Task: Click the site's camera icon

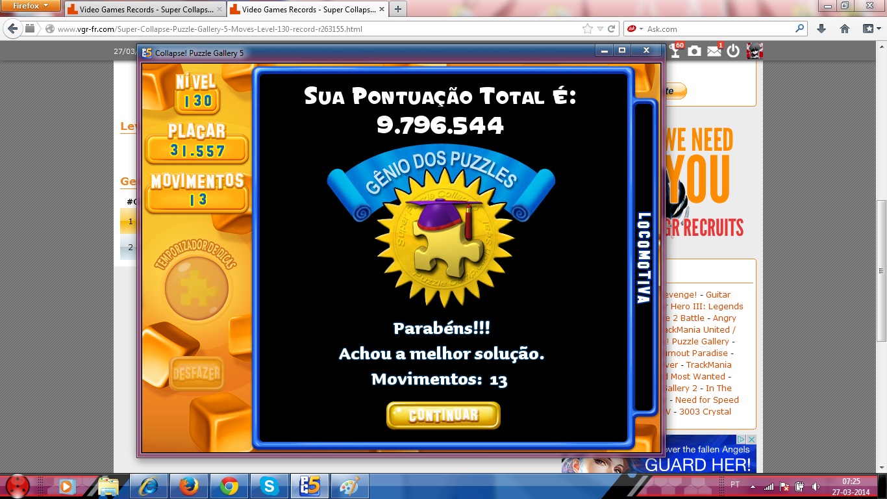Action: coord(695,51)
